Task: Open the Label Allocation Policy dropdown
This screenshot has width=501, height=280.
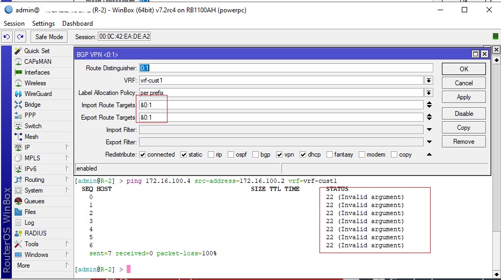Action: pos(429,93)
